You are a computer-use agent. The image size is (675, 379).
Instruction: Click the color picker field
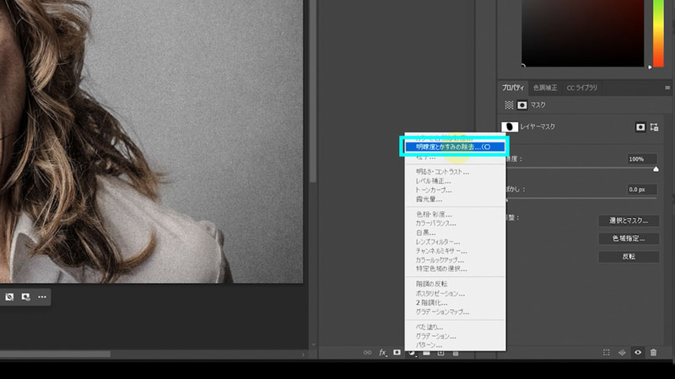pos(583,33)
